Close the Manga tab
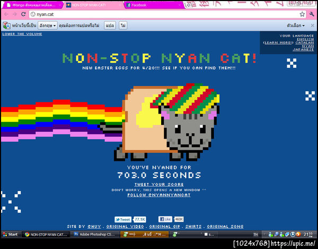The width and height of the screenshot is (318, 249). pyautogui.click(x=59, y=5)
